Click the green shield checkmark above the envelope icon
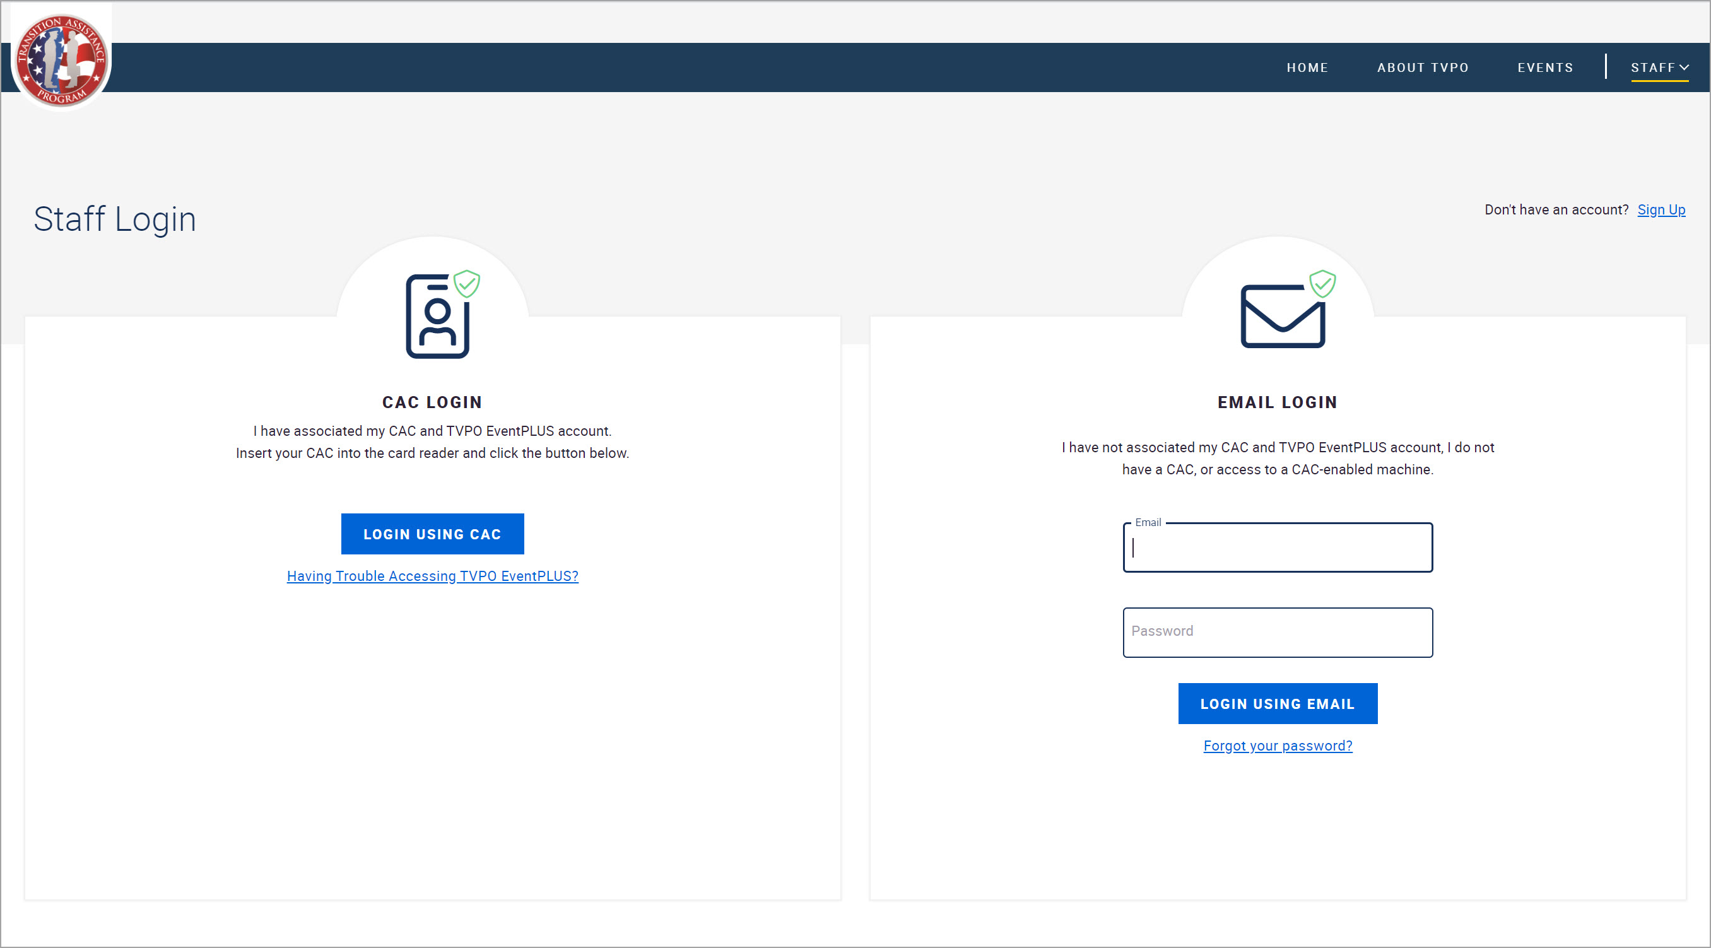1711x948 pixels. [1322, 284]
